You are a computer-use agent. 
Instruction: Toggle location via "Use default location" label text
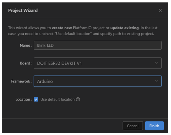[x=57, y=100]
